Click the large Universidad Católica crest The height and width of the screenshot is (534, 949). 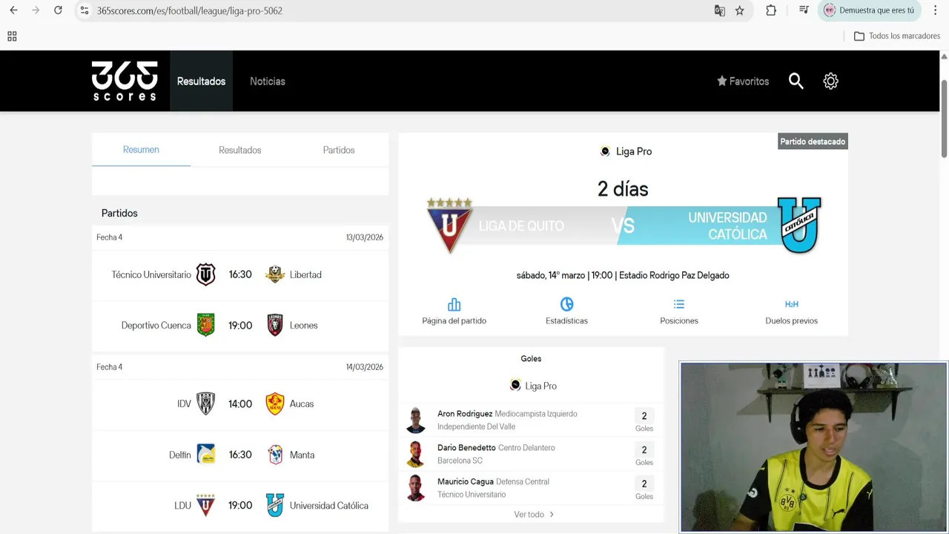(x=799, y=225)
